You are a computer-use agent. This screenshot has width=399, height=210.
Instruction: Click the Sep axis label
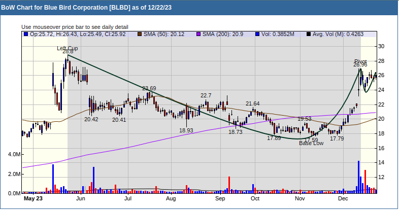point(220,198)
